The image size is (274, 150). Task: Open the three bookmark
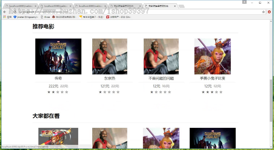(45, 17)
